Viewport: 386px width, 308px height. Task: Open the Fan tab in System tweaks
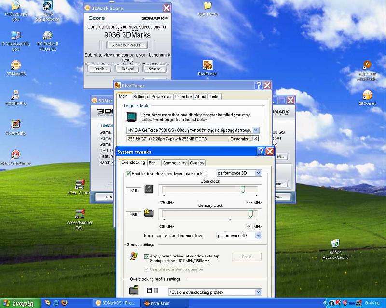pyautogui.click(x=154, y=163)
